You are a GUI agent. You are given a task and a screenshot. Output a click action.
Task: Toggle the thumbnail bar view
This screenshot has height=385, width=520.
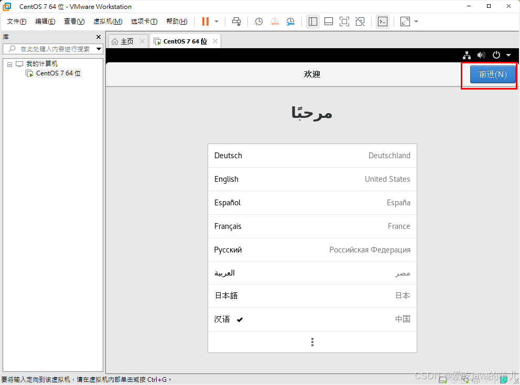coord(329,21)
